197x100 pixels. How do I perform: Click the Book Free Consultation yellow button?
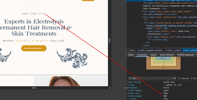click(34, 48)
